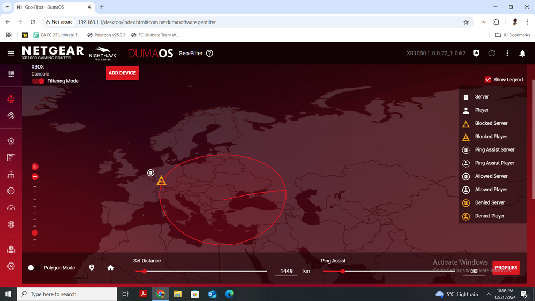Click the distance value field 1449
This screenshot has height=301, width=535.
287,271
